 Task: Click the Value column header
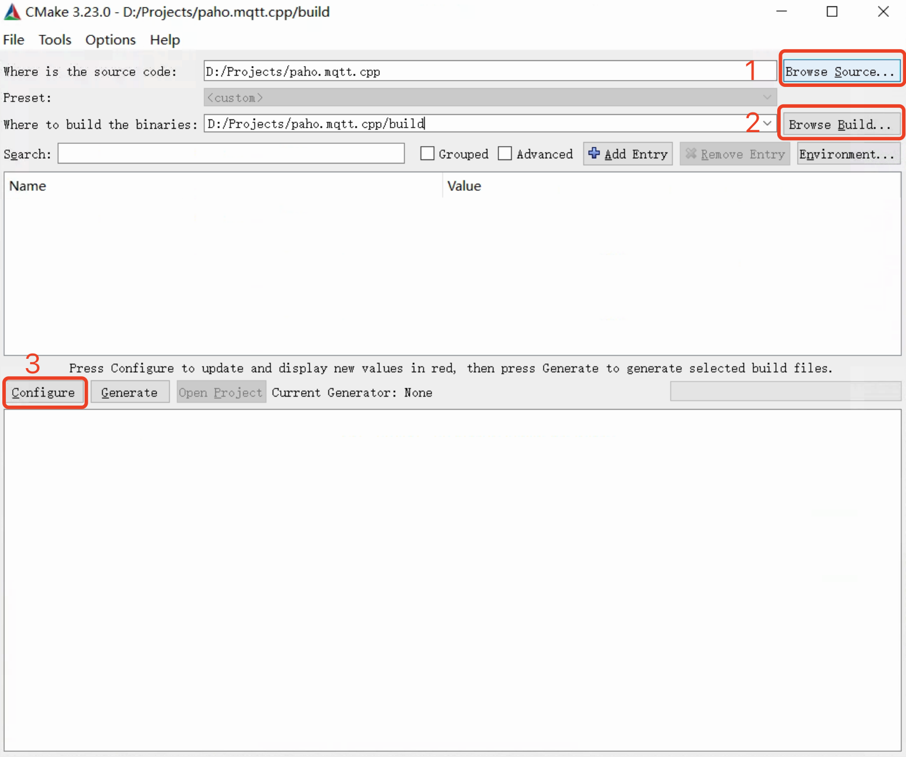[x=671, y=186]
